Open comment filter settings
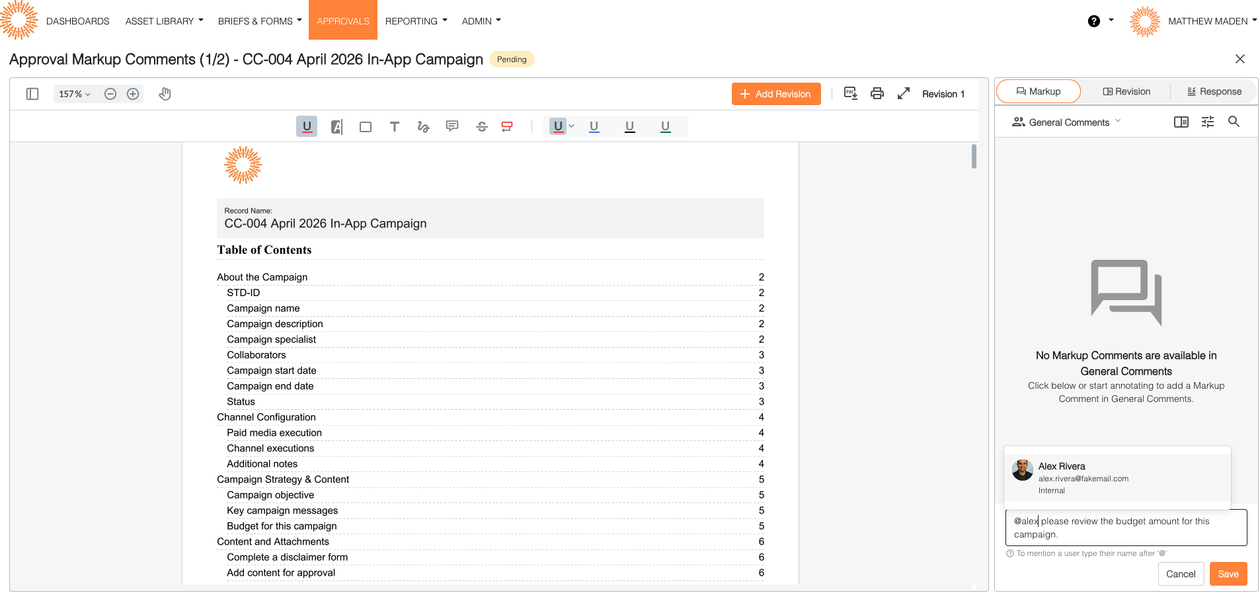This screenshot has width=1260, height=595. pyautogui.click(x=1208, y=122)
